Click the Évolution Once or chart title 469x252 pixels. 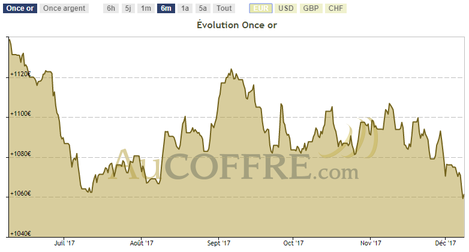tap(237, 26)
